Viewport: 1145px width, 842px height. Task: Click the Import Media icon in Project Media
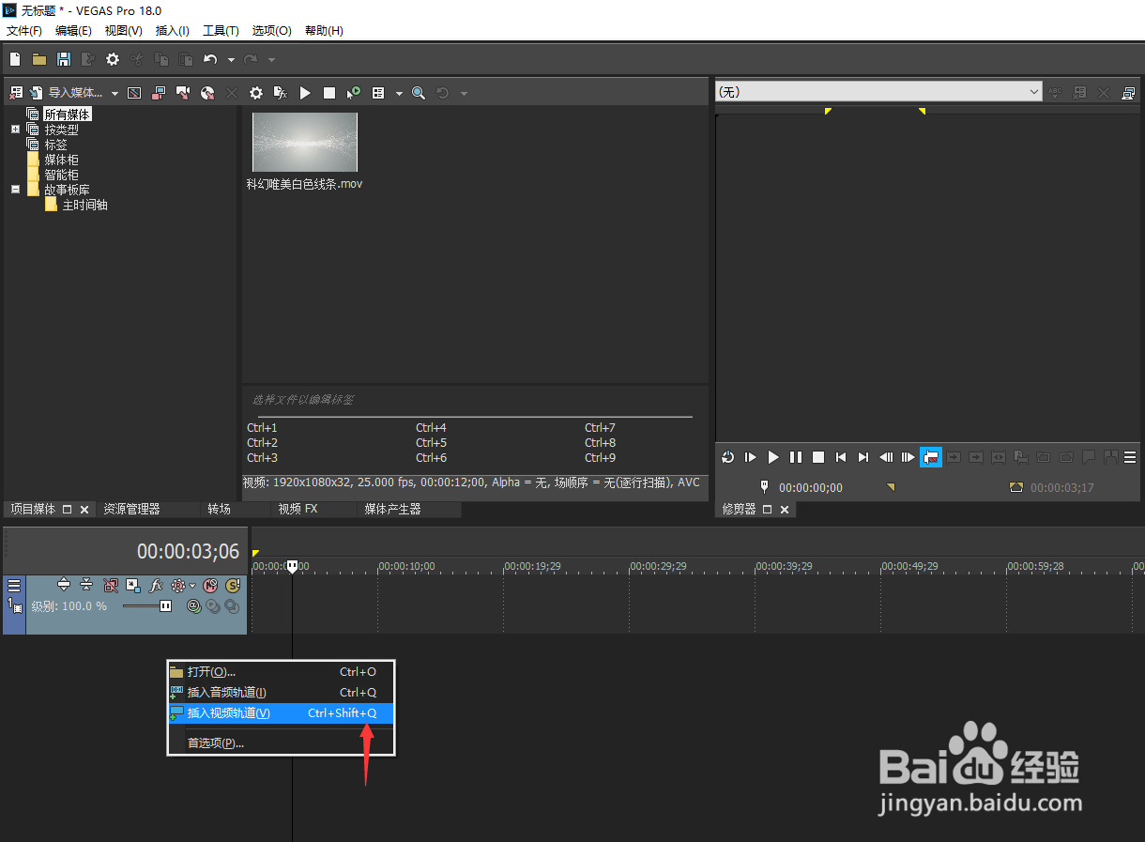point(37,93)
